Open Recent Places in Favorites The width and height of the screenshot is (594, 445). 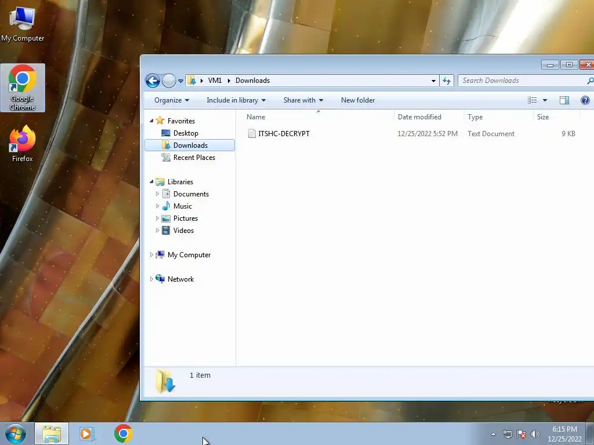(194, 158)
